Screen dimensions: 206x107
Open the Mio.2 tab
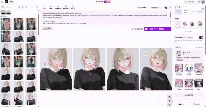(x=73, y=7)
